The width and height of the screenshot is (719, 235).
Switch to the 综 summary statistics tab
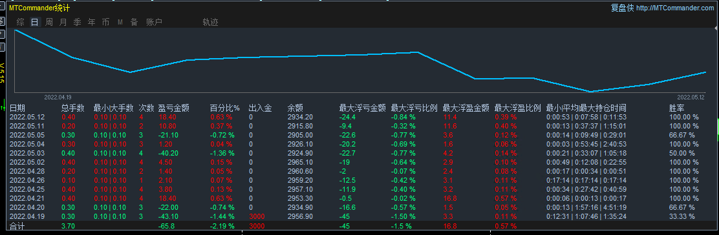tap(20, 22)
